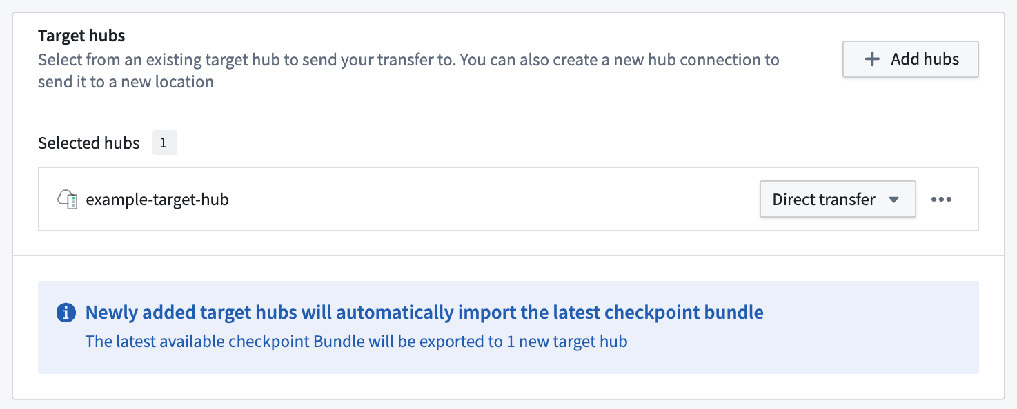Click the Selected hubs count badge

click(x=164, y=143)
